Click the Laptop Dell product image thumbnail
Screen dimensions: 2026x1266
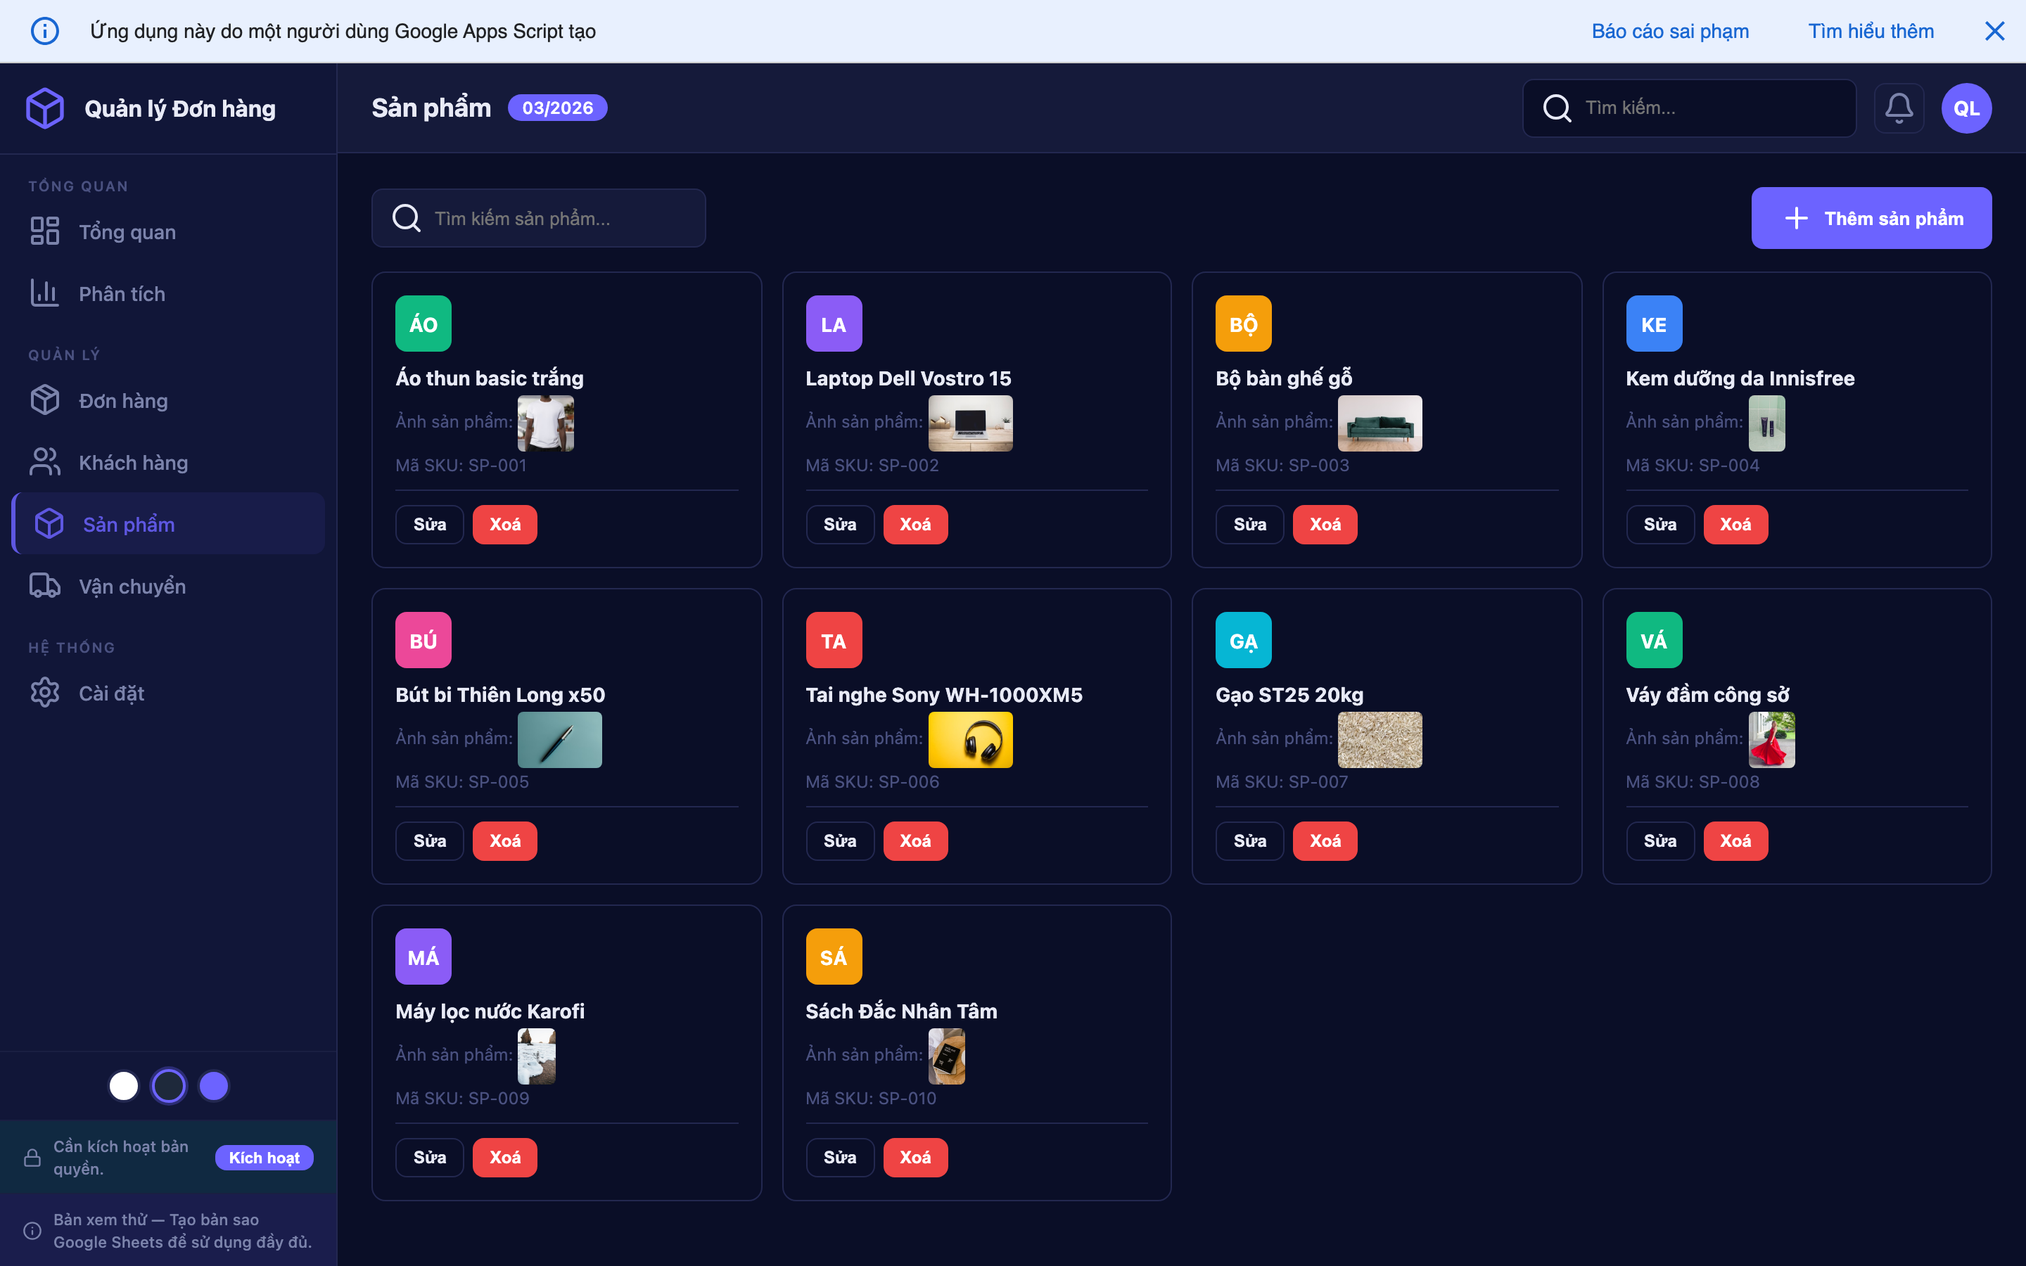tap(970, 423)
